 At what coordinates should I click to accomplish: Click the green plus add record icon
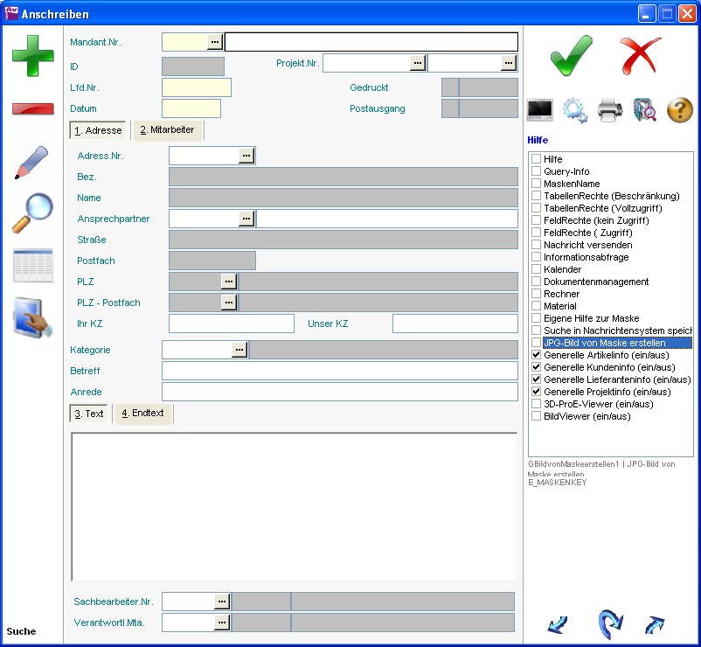point(32,56)
